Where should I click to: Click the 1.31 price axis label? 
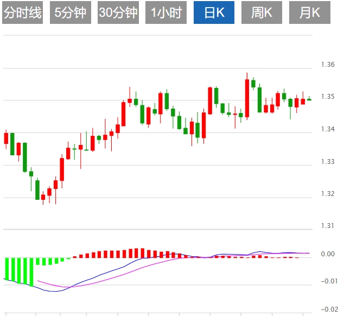click(328, 226)
